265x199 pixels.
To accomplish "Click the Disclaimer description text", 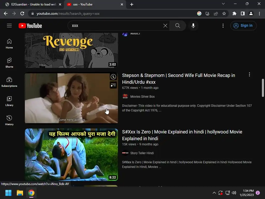I will 187,108.
